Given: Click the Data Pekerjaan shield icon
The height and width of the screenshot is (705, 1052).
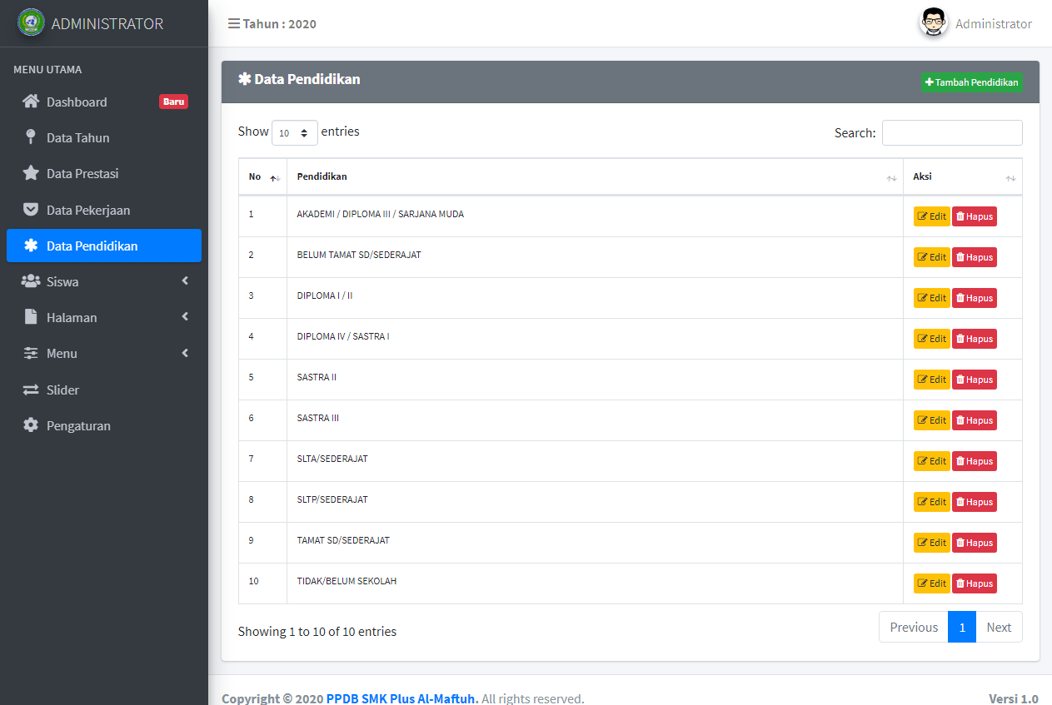Looking at the screenshot, I should [x=29, y=210].
